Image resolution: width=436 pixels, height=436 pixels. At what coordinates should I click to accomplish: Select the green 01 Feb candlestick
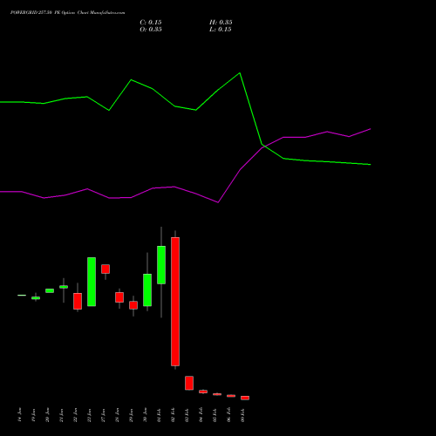161,265
